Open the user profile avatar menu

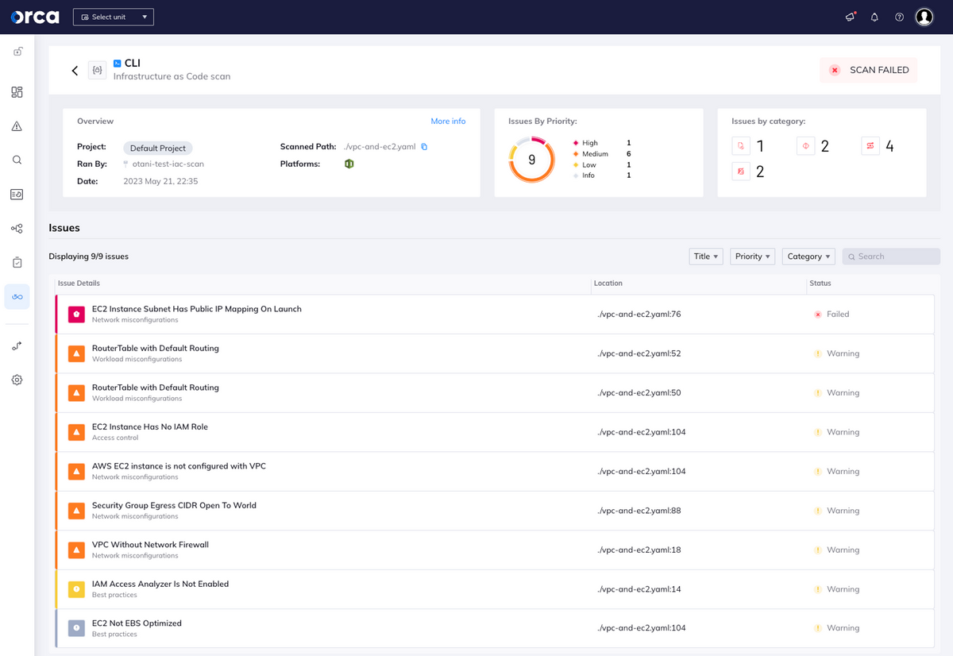924,17
